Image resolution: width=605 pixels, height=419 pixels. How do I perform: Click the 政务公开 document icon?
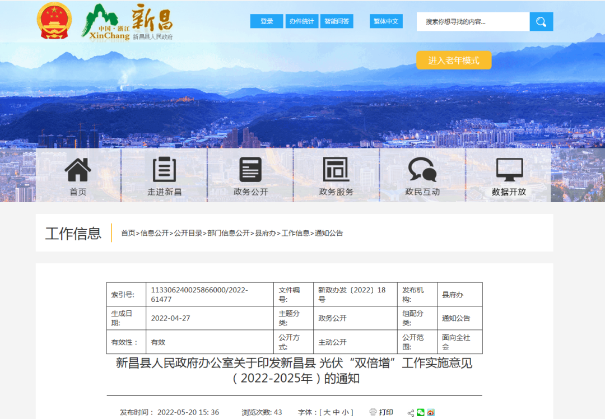coord(250,170)
